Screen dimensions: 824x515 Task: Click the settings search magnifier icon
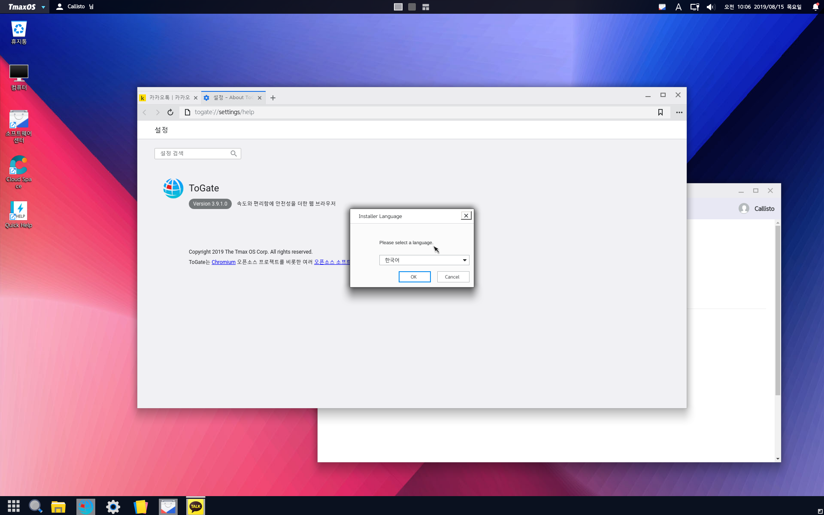(x=233, y=154)
